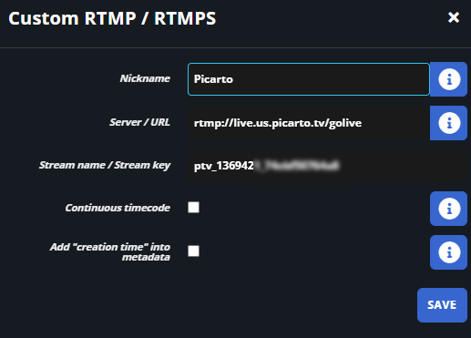Enable the Continuous timecode checkbox
The width and height of the screenshot is (471, 338).
(x=193, y=208)
